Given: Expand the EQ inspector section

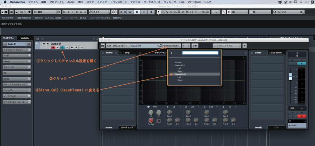Looking at the screenshot, I should click(17, 73).
